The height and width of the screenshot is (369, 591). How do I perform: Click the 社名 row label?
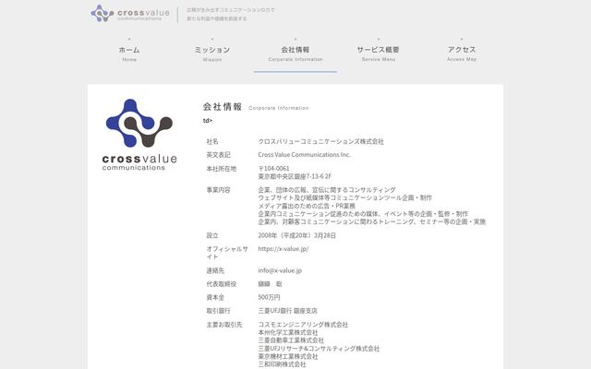click(x=212, y=141)
